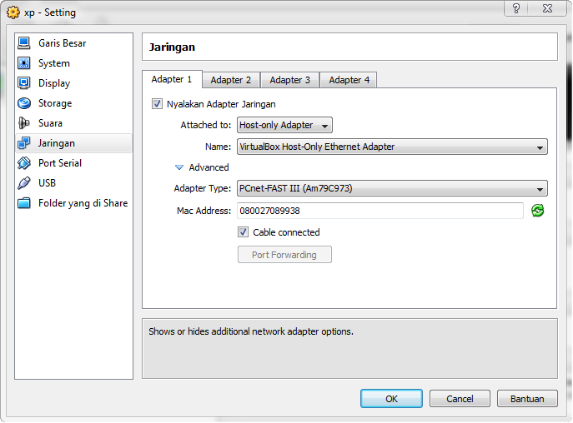Switch to the Adapter 2 tab
Image resolution: width=573 pixels, height=423 pixels.
click(x=231, y=80)
